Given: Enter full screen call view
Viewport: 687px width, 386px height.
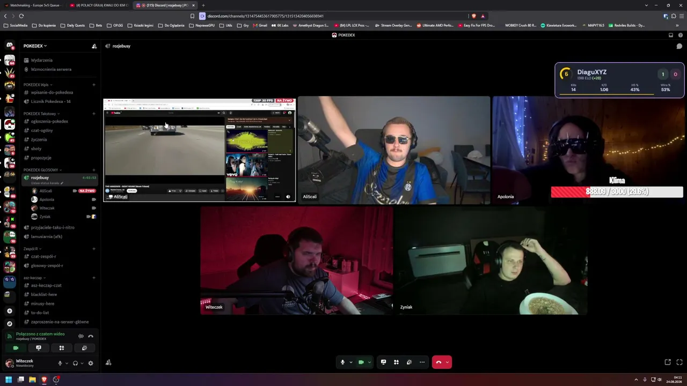Looking at the screenshot, I should (679, 362).
